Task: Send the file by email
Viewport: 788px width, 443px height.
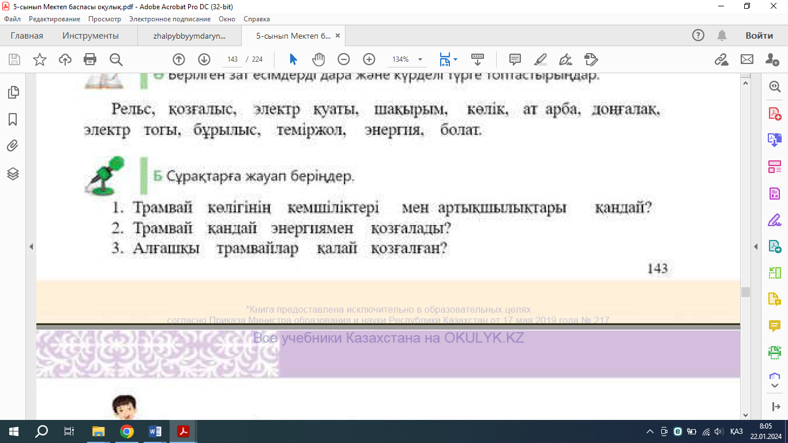Action: pyautogui.click(x=747, y=59)
